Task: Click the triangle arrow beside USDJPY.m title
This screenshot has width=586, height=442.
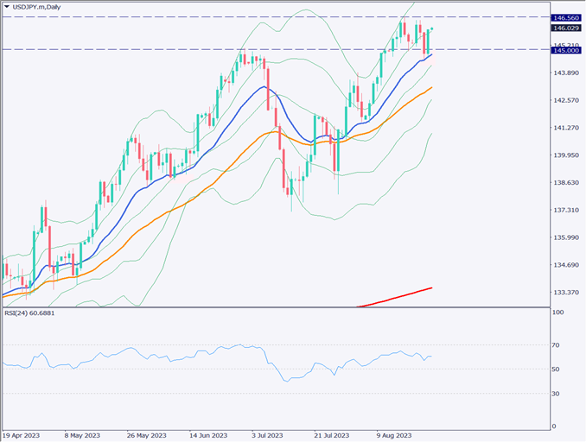Action: point(7,7)
